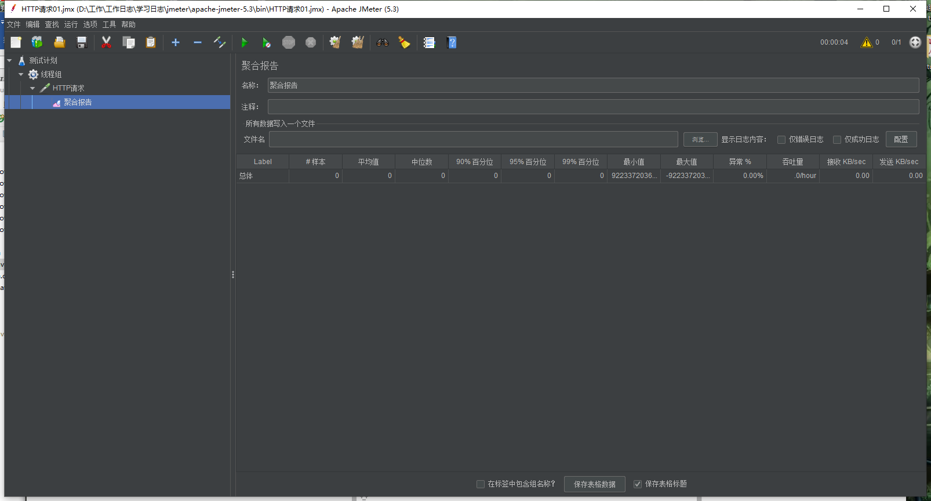Start test without pauses icon

pos(266,42)
